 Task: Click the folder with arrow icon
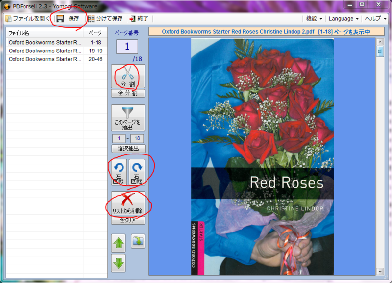(x=138, y=241)
